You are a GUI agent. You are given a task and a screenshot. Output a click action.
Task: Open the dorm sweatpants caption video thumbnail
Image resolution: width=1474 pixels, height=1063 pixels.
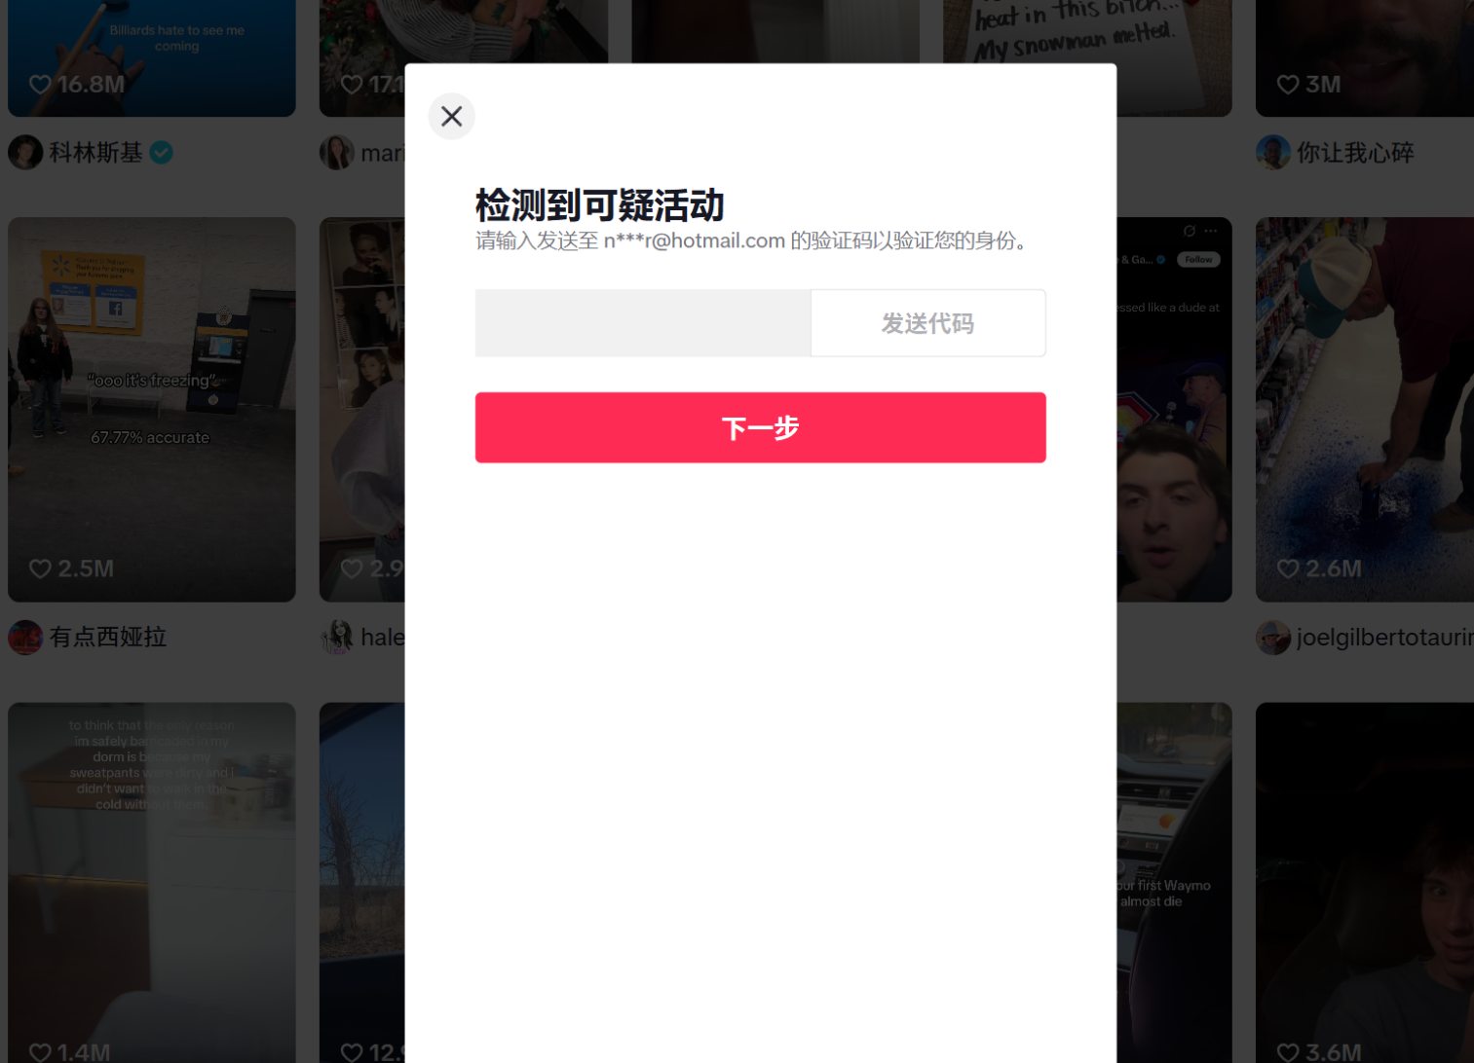tap(152, 883)
